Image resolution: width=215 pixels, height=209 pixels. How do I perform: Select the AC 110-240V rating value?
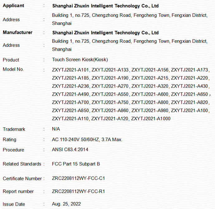(87, 140)
